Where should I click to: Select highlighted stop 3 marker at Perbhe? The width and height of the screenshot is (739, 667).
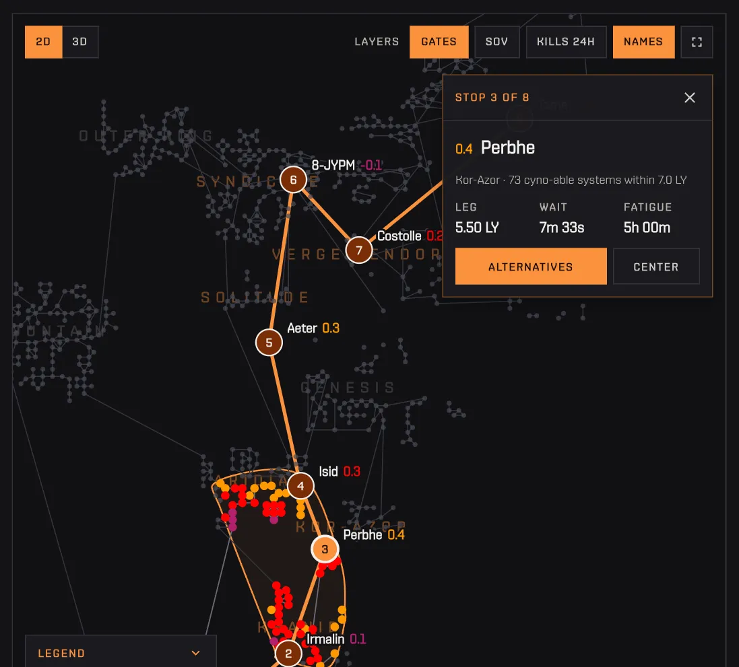point(325,549)
